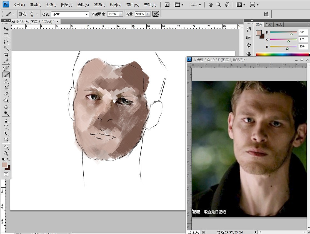Click the Rotate View tool
Image resolution: width=310 pixels, height=234 pixels.
click(227, 4)
